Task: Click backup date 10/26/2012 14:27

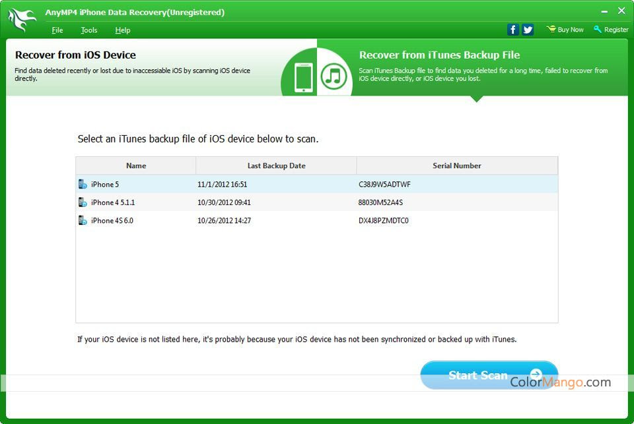Action: click(224, 220)
